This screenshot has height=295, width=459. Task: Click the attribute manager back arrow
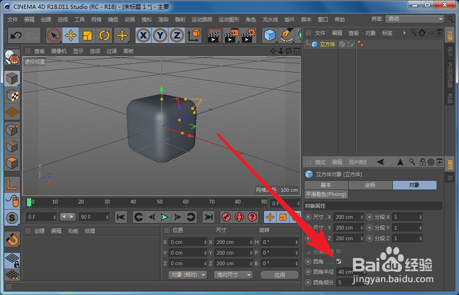(x=380, y=162)
